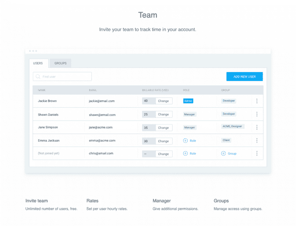
Task: Click the Add New User button
Action: (x=244, y=77)
